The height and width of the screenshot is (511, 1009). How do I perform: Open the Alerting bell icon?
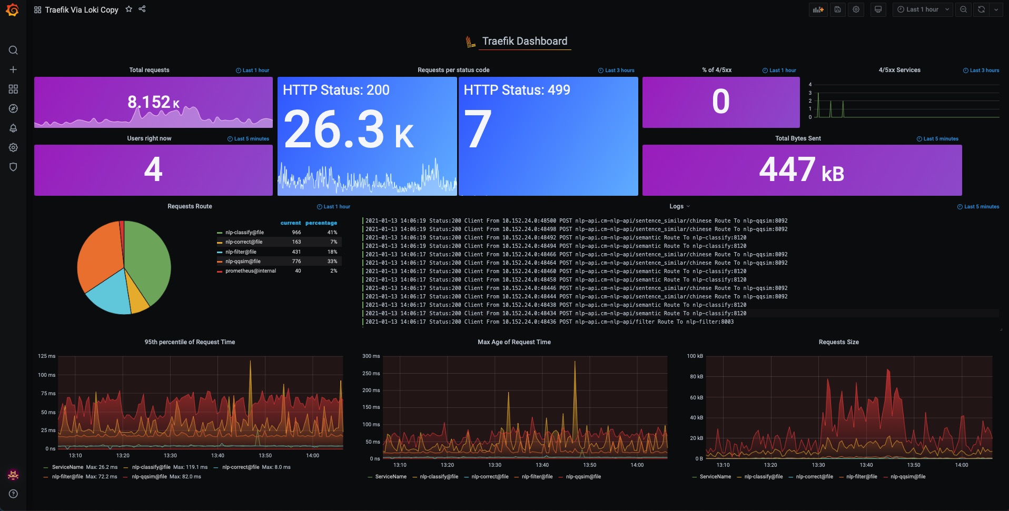click(x=13, y=128)
